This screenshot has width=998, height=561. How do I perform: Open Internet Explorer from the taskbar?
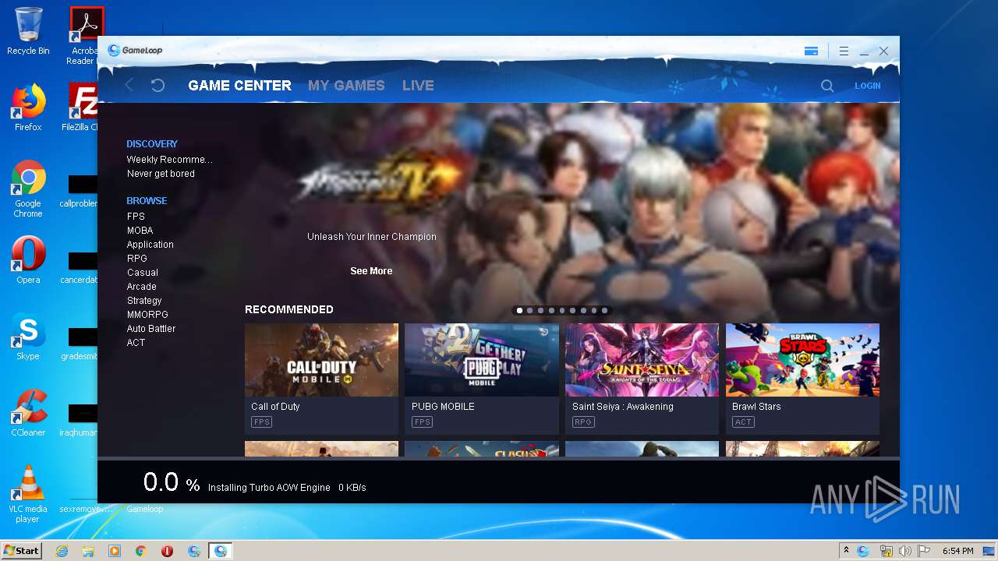click(x=62, y=551)
